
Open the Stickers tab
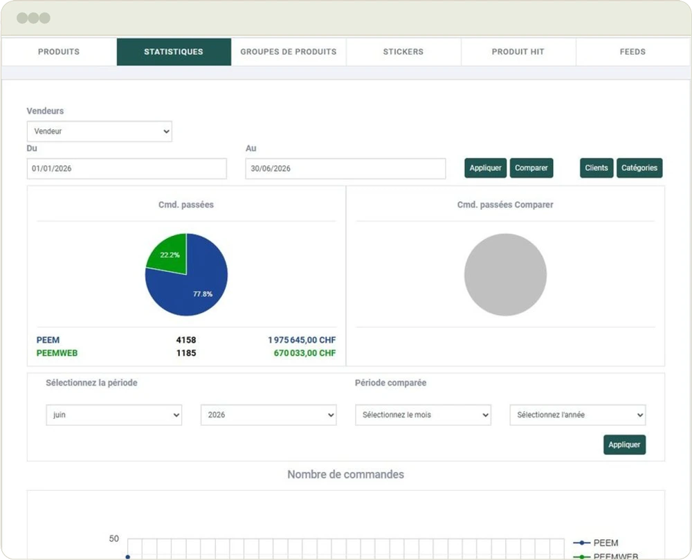click(403, 52)
